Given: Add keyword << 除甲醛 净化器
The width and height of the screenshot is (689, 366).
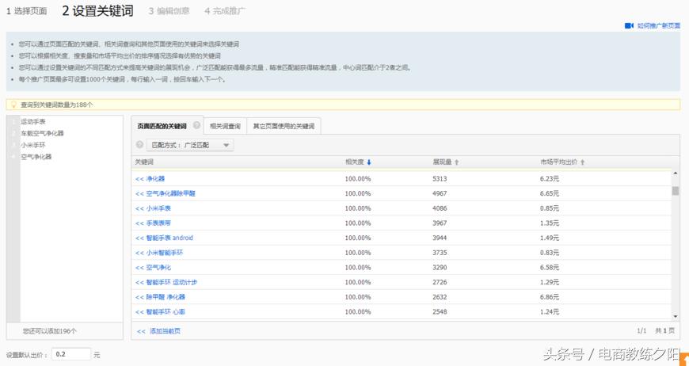Looking at the screenshot, I should [160, 297].
